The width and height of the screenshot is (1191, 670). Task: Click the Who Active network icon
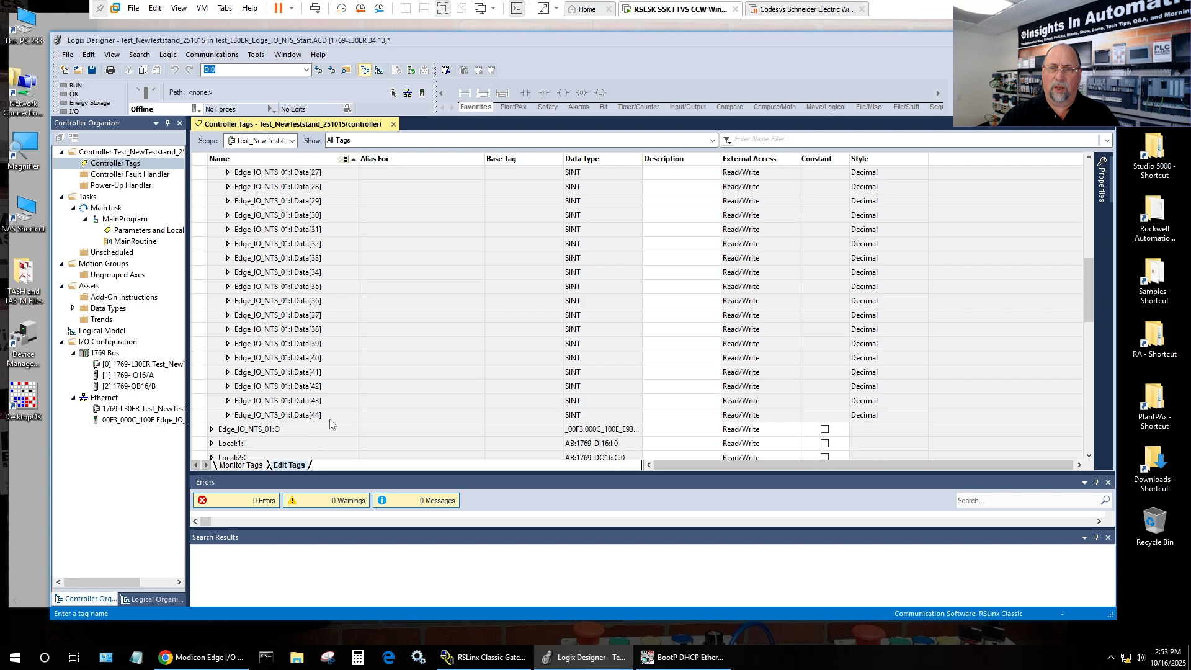click(408, 93)
